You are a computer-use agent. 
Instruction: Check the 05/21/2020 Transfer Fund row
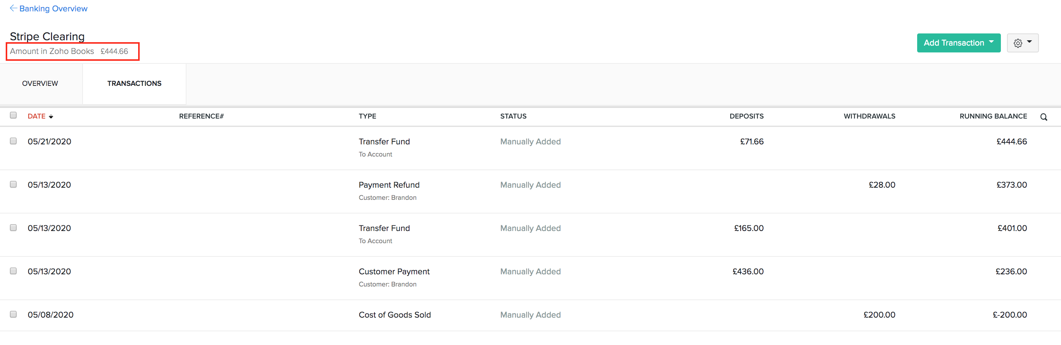[13, 141]
